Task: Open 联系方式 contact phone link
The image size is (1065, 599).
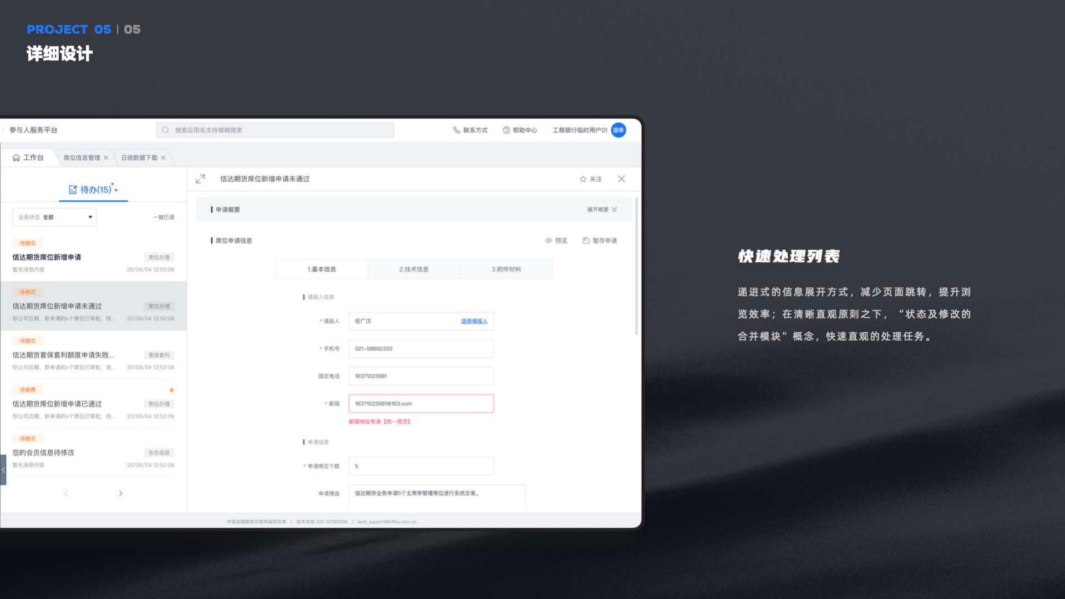Action: 470,130
